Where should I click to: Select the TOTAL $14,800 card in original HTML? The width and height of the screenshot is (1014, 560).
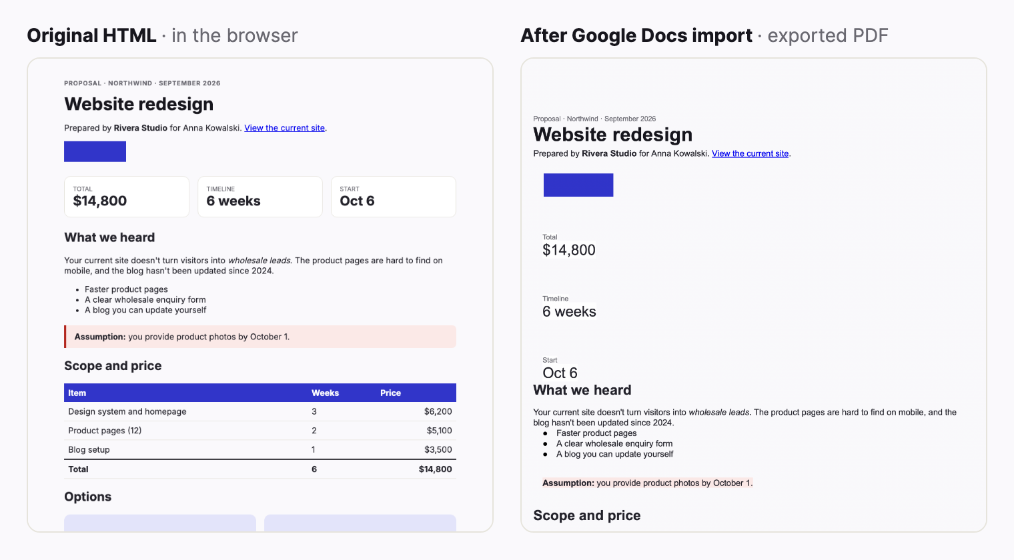coord(127,197)
